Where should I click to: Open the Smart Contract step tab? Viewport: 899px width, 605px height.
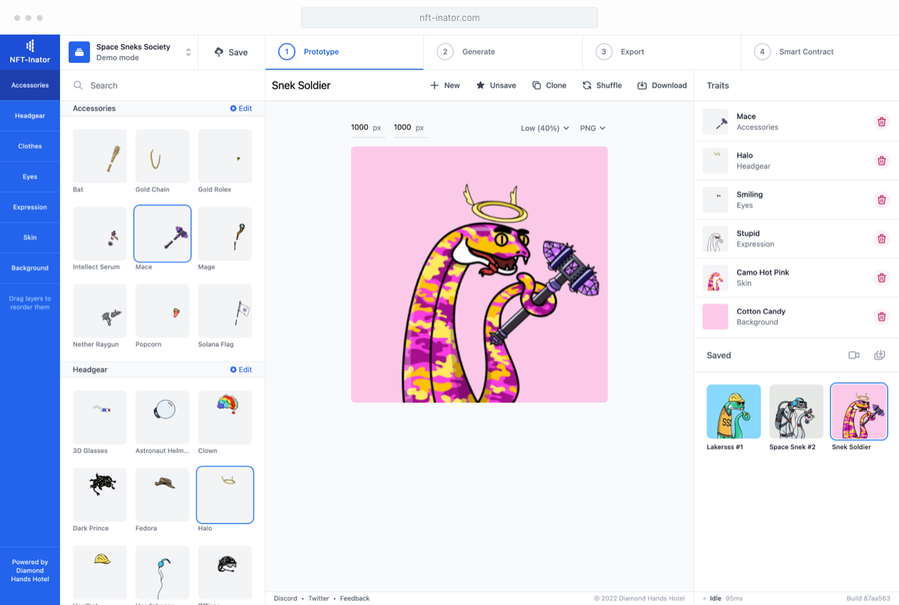(x=805, y=52)
